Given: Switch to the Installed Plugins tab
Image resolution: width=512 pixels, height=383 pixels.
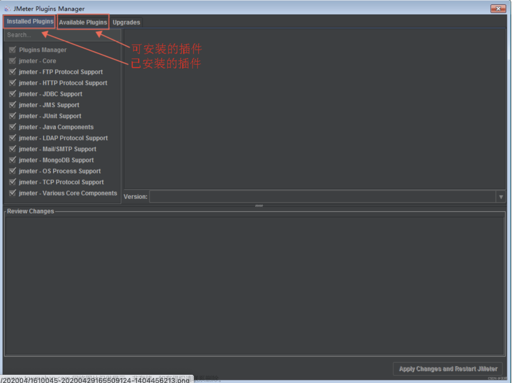Looking at the screenshot, I should click(x=30, y=22).
